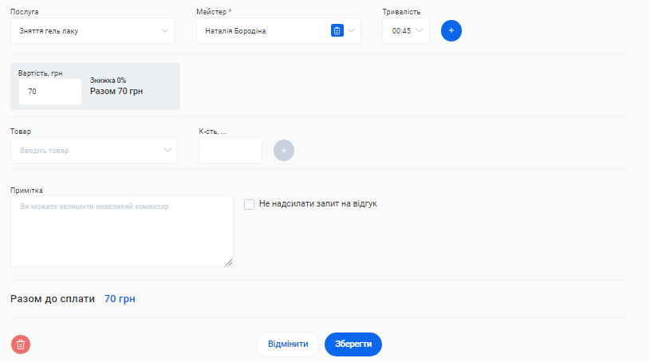Open dropdown showing Зняття гель лаку
The width and height of the screenshot is (650, 362).
(x=84, y=31)
